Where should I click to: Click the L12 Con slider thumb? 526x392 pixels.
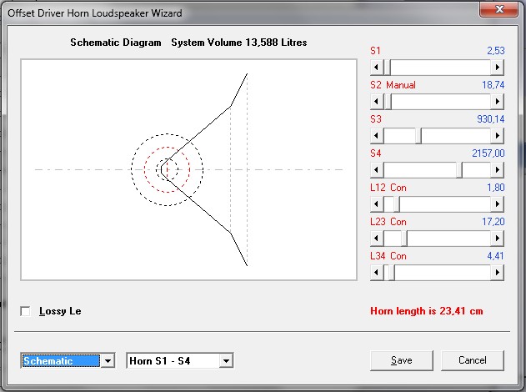[x=396, y=204]
